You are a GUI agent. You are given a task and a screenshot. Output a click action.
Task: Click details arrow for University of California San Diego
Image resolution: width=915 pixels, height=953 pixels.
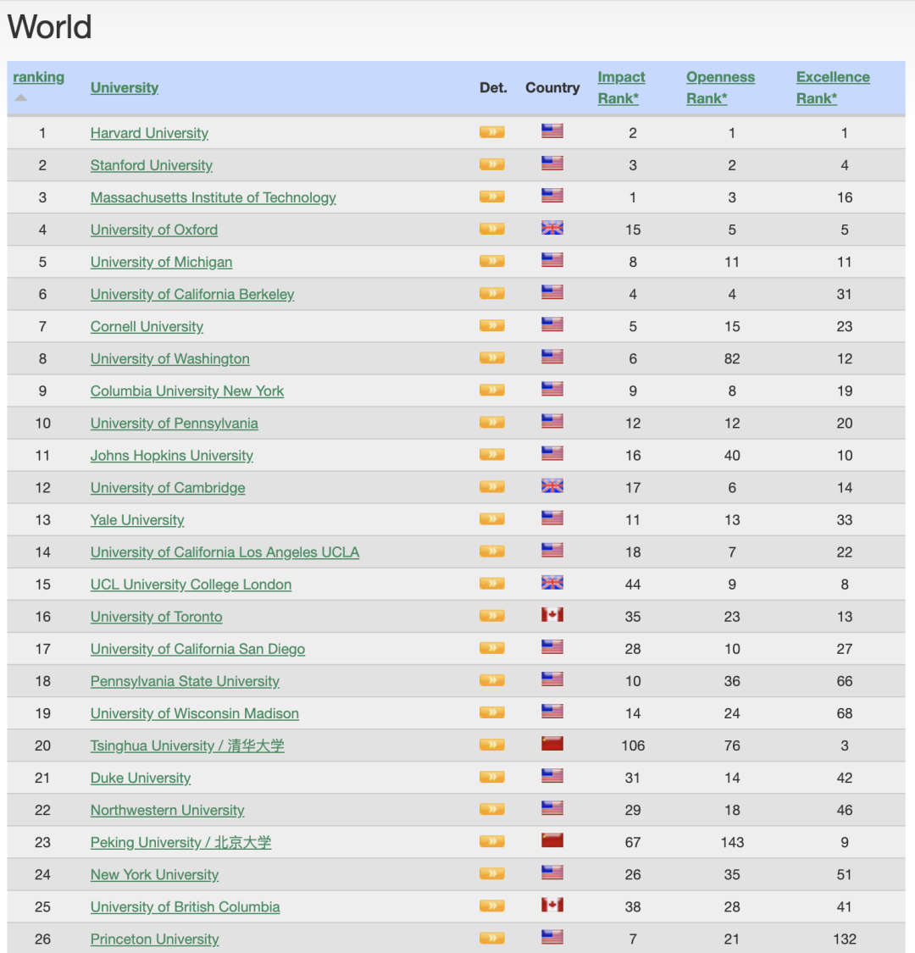pyautogui.click(x=492, y=647)
